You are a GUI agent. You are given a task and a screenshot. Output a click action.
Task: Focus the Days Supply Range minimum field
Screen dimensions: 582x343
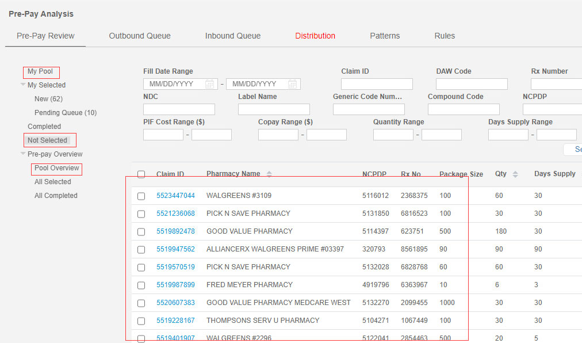point(508,135)
